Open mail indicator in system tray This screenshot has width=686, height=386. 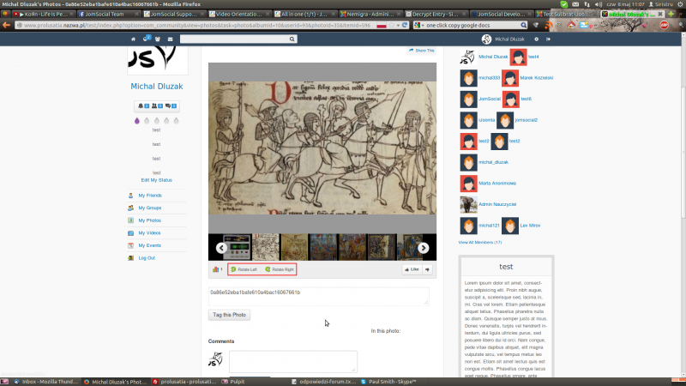click(x=575, y=4)
